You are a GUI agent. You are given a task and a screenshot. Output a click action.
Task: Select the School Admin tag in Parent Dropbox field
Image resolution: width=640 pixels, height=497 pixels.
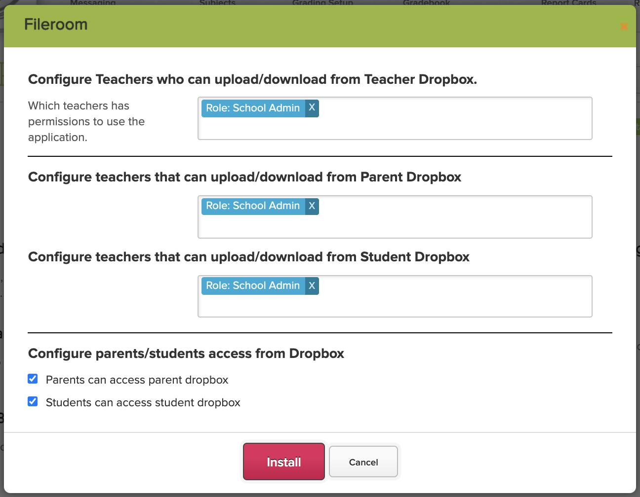[253, 206]
